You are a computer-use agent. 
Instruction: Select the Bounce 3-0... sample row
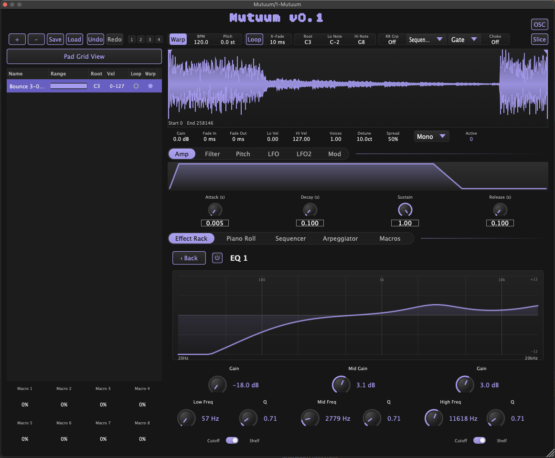[x=84, y=86]
